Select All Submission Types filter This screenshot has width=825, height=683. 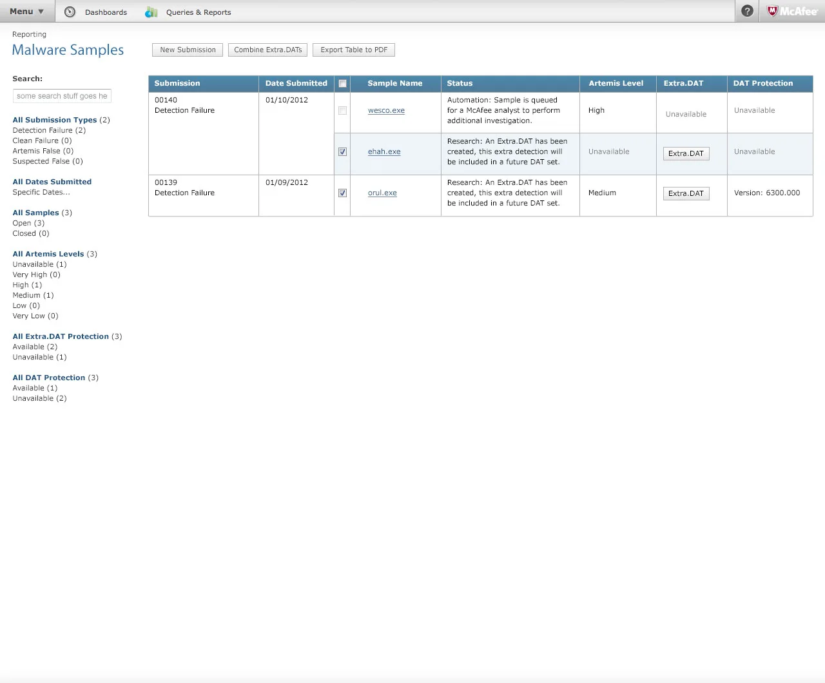[x=55, y=120]
